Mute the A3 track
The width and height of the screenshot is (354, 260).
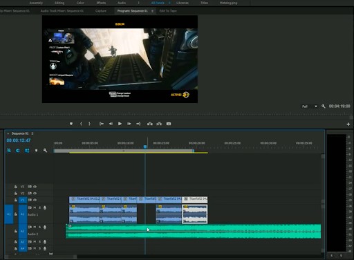(35, 242)
